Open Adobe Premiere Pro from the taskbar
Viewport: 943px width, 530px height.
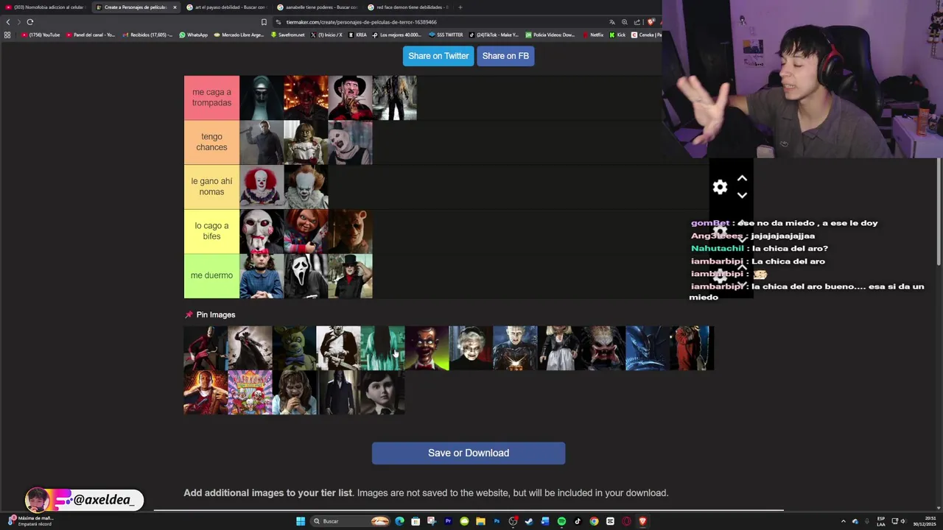448,521
